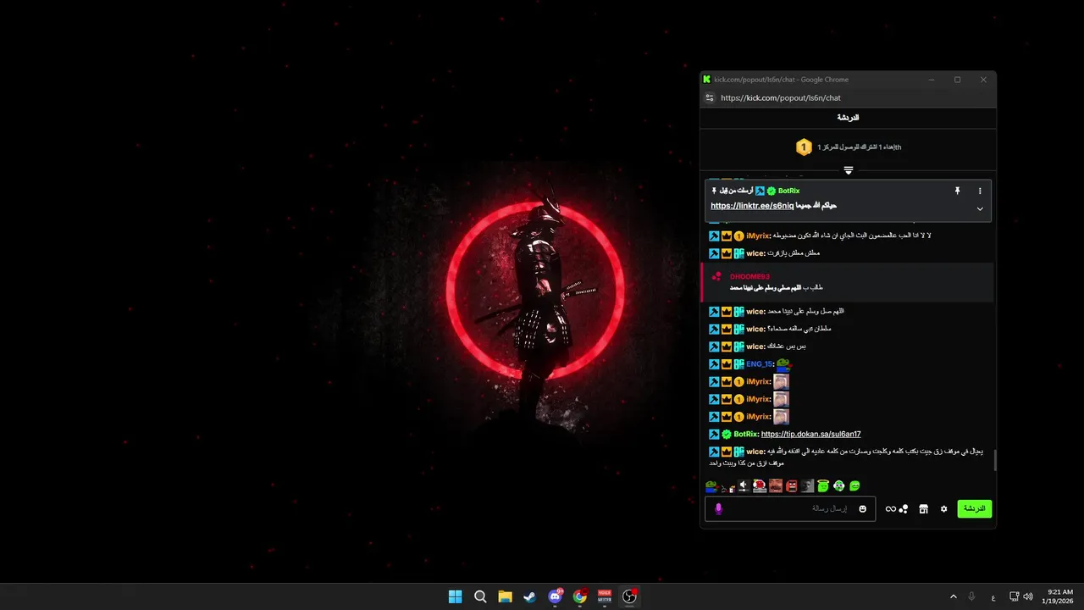Show hidden system tray icons
The width and height of the screenshot is (1084, 610).
[954, 596]
